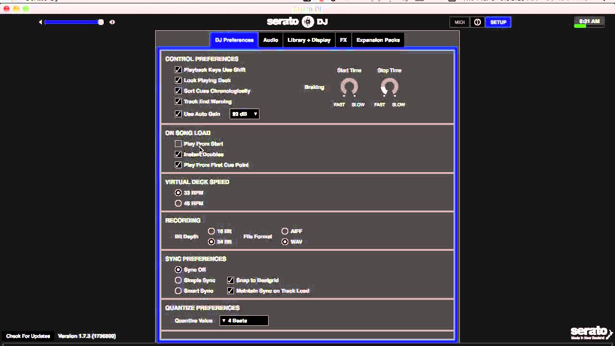The image size is (615, 346).
Task: Toggle Sort Cues Chronologically checkbox
Action: pos(178,91)
